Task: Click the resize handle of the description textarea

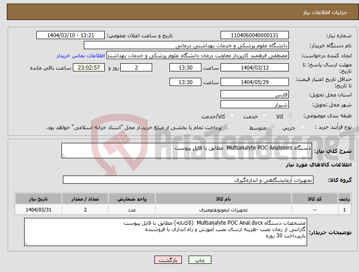Action: click(x=64, y=156)
